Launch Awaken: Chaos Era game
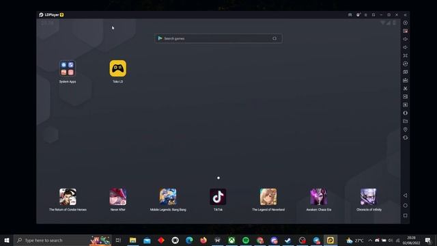 tap(319, 197)
